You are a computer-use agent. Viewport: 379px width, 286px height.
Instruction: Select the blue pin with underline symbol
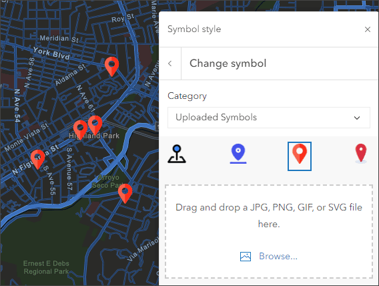(x=238, y=154)
